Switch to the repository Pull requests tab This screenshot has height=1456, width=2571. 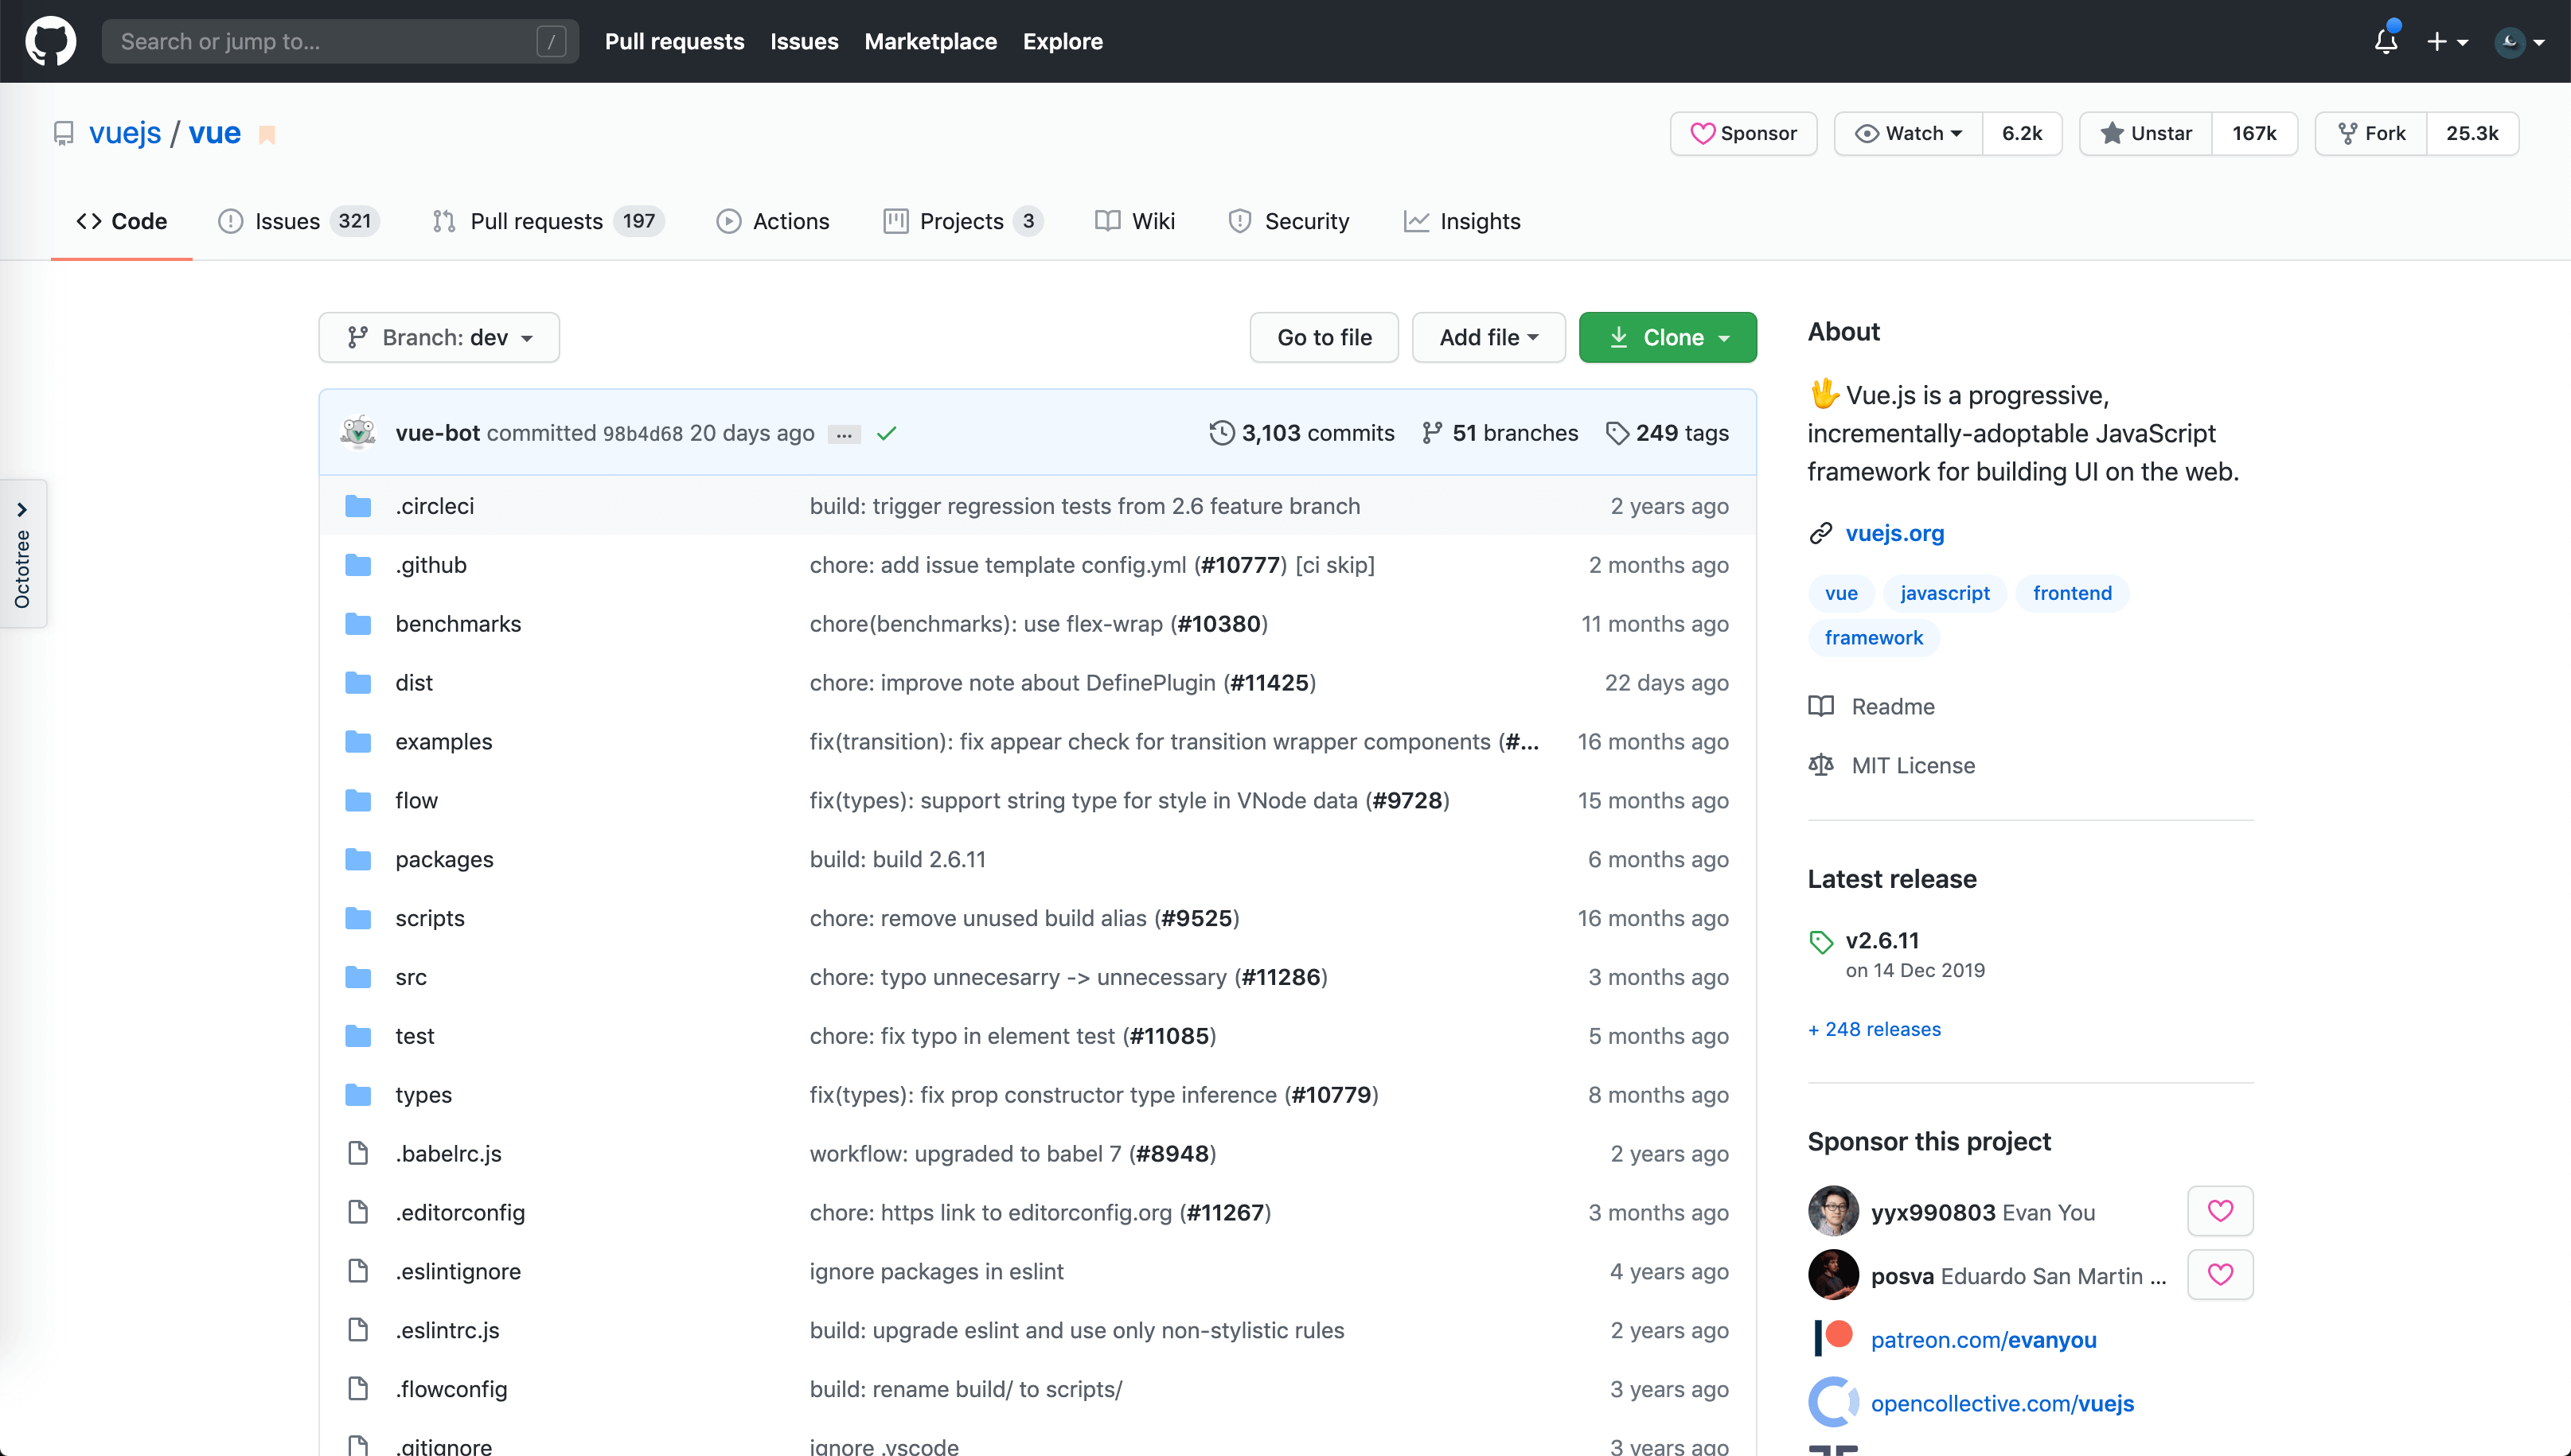(x=547, y=221)
